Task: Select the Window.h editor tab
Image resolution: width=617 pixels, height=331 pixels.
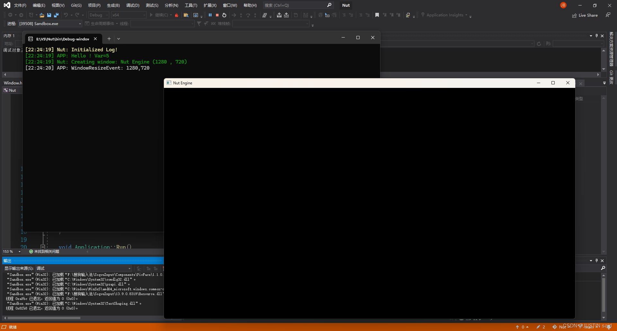Action: tap(13, 83)
